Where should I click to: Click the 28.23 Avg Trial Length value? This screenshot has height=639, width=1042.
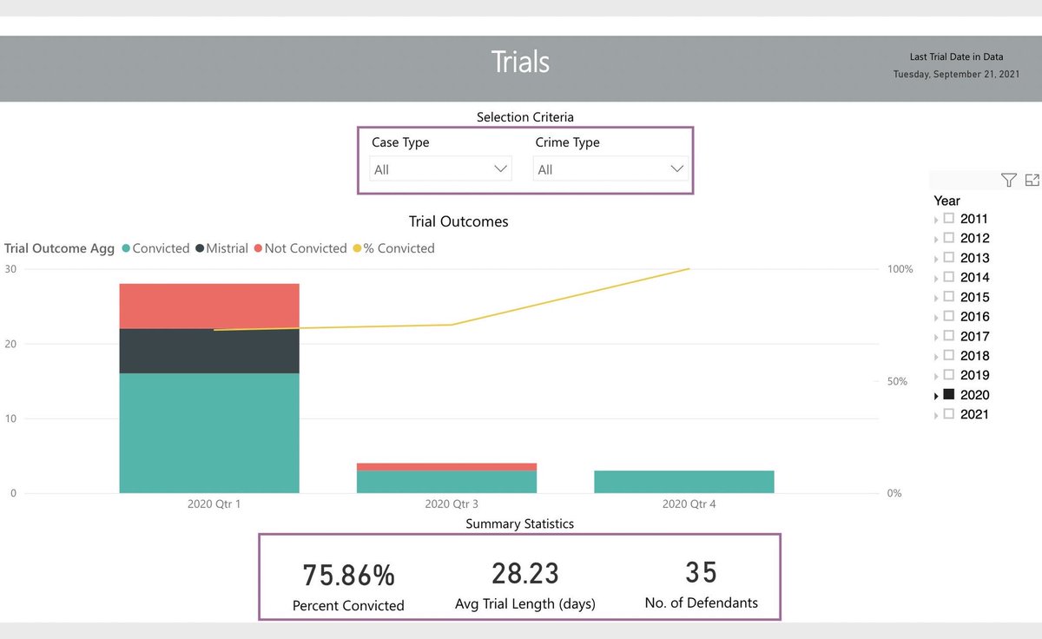(x=525, y=573)
